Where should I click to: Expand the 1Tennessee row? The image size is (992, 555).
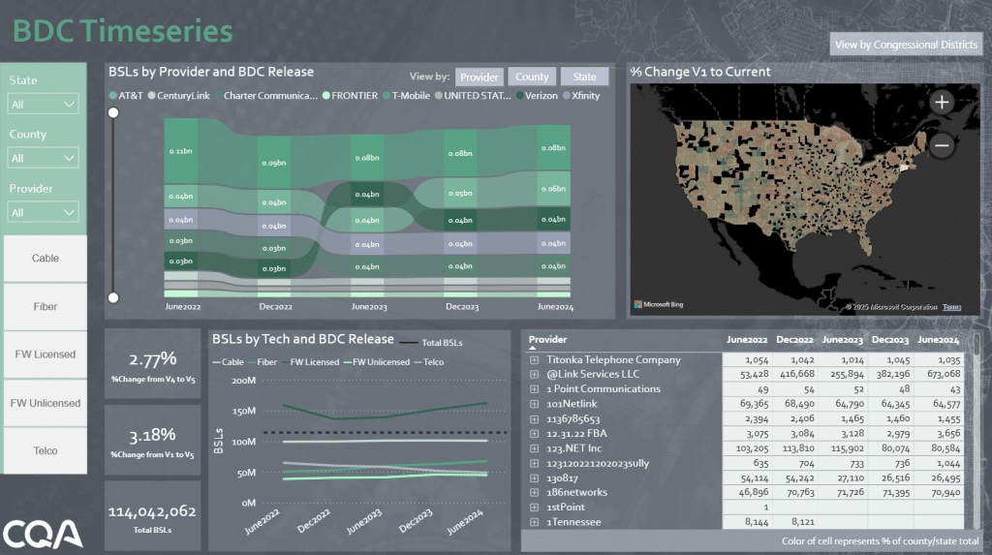(x=535, y=522)
